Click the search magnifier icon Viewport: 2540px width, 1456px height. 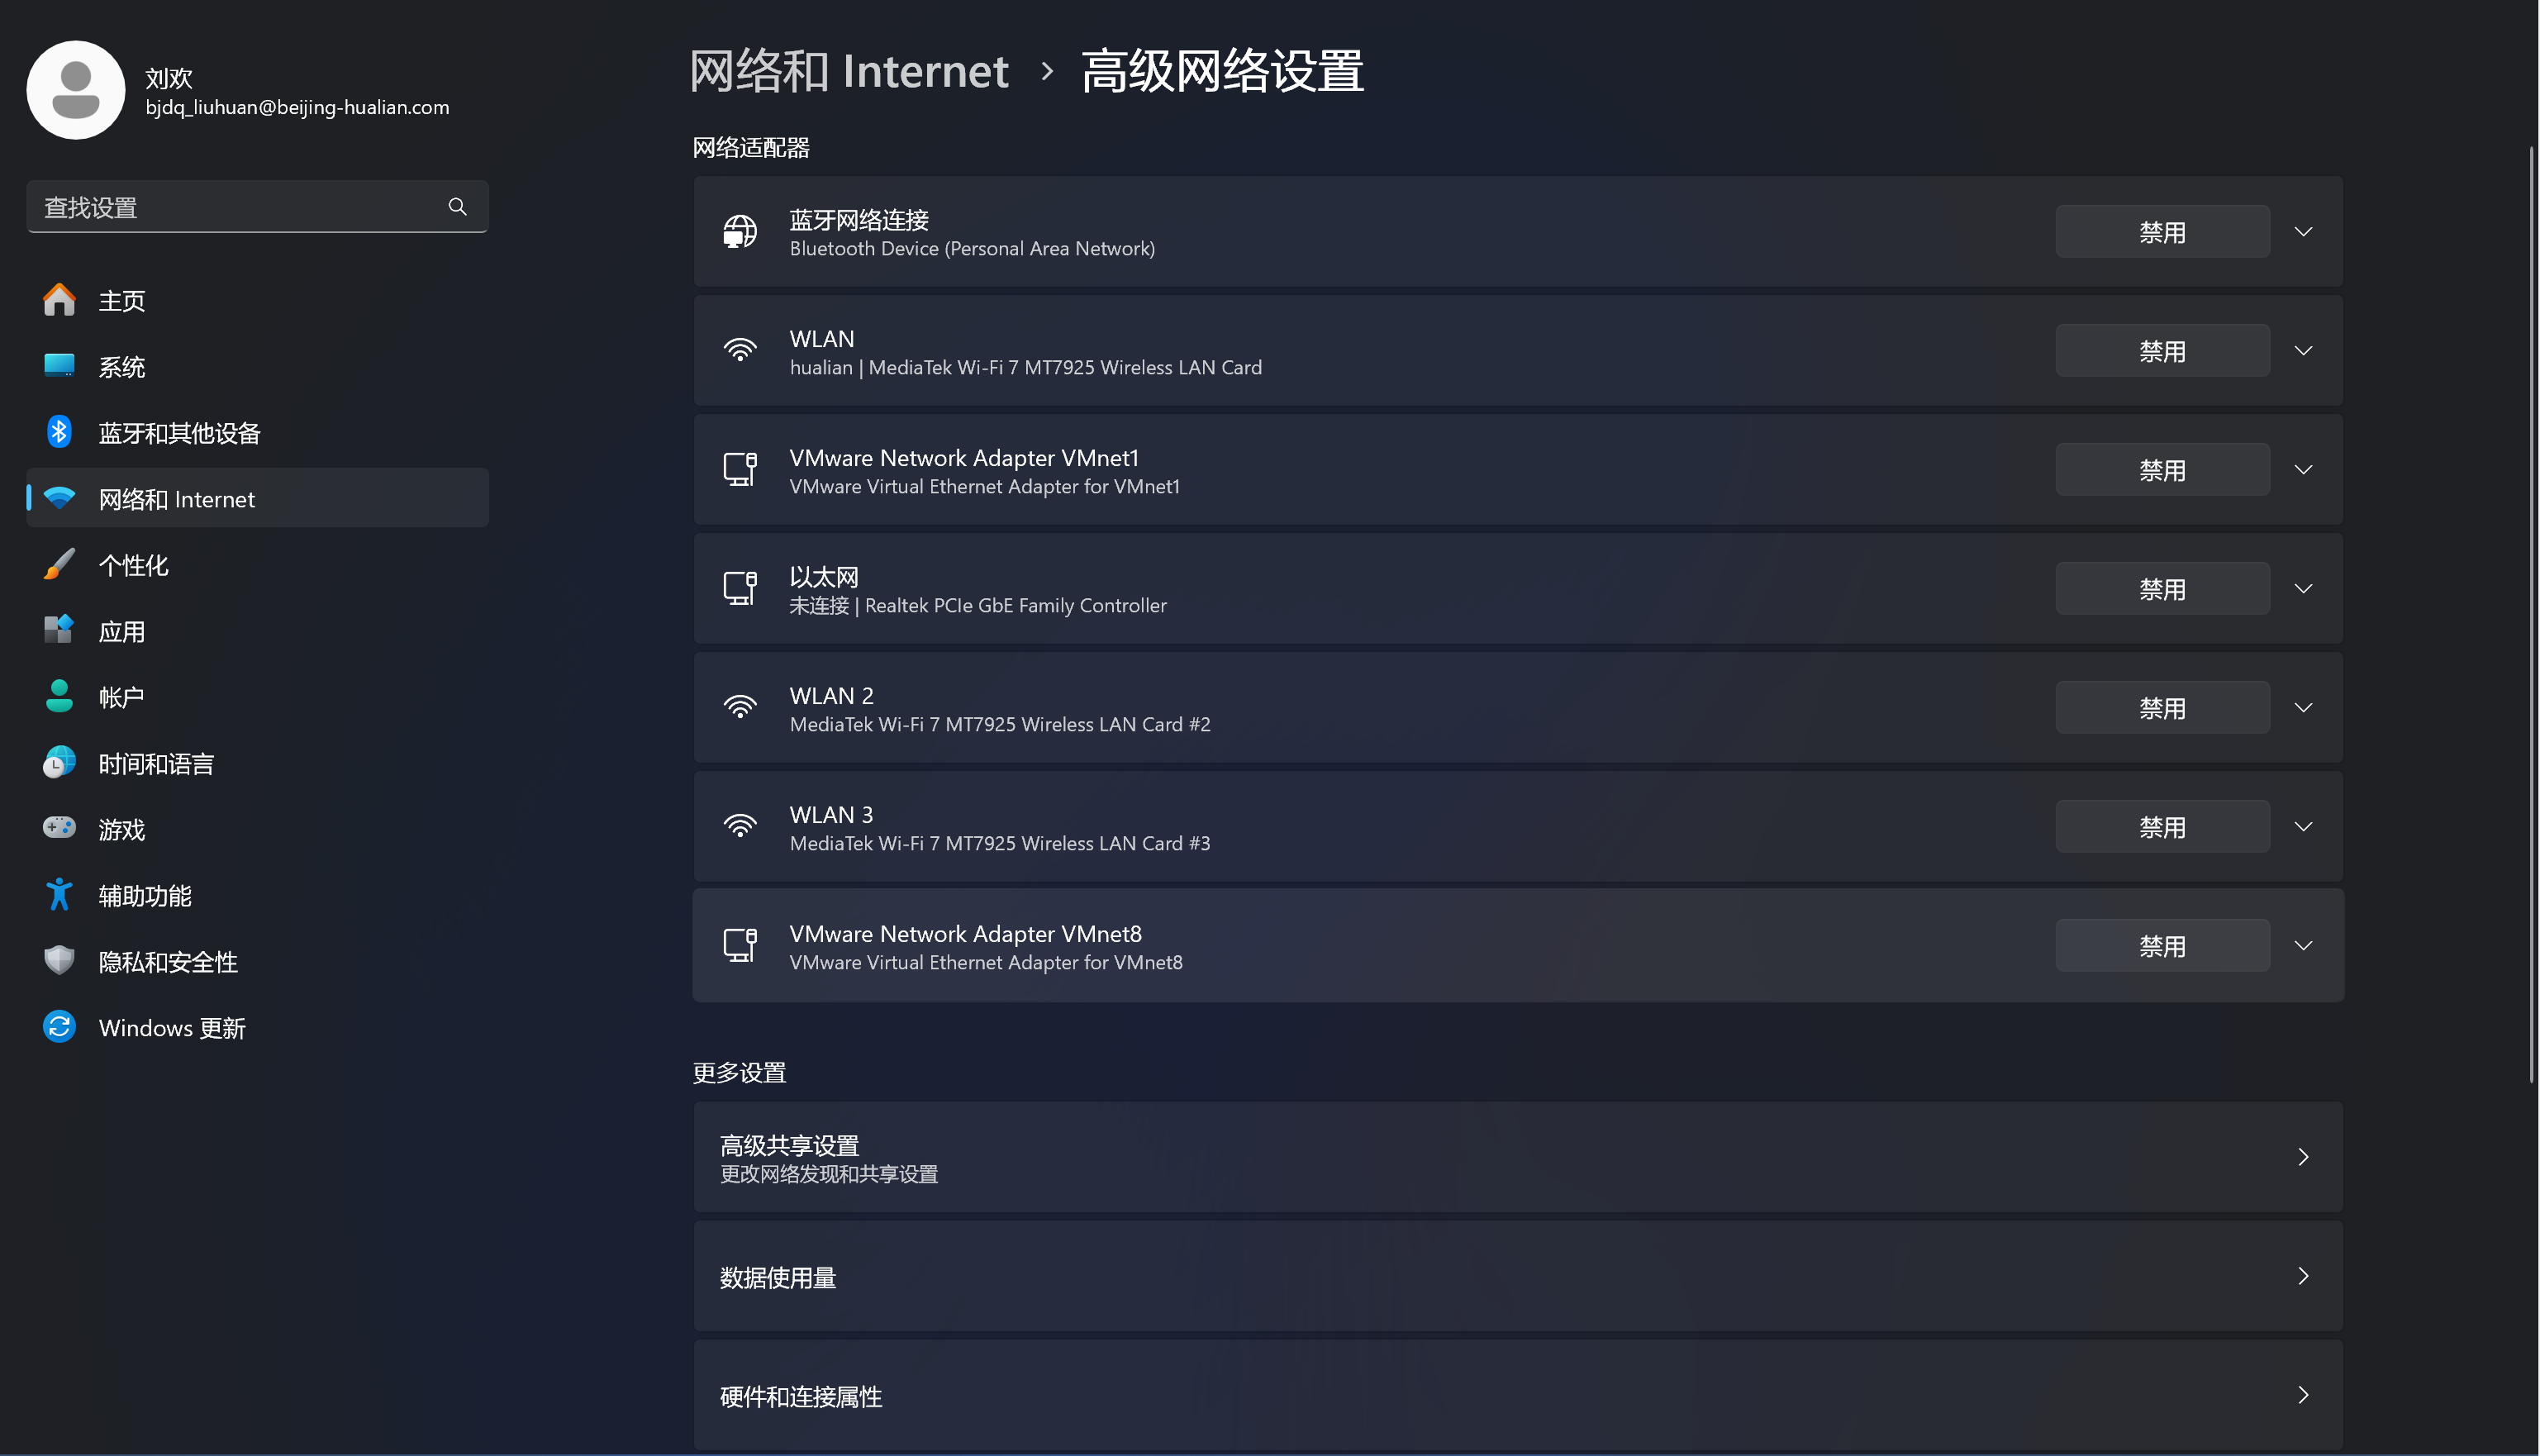[x=457, y=207]
